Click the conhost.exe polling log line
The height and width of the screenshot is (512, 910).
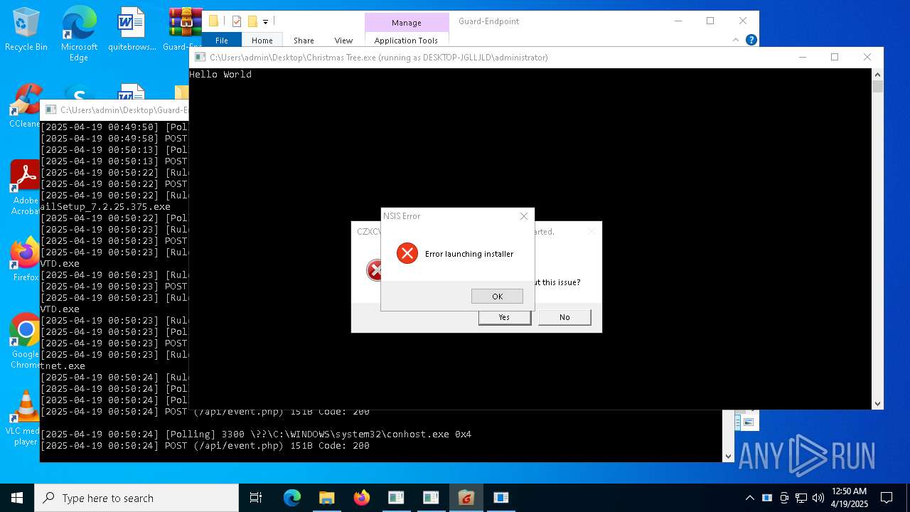coord(256,434)
